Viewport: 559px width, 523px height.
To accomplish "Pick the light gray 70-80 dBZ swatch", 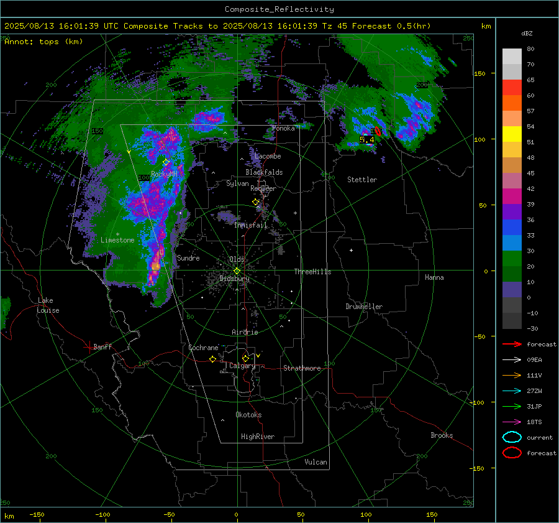I will [x=512, y=57].
